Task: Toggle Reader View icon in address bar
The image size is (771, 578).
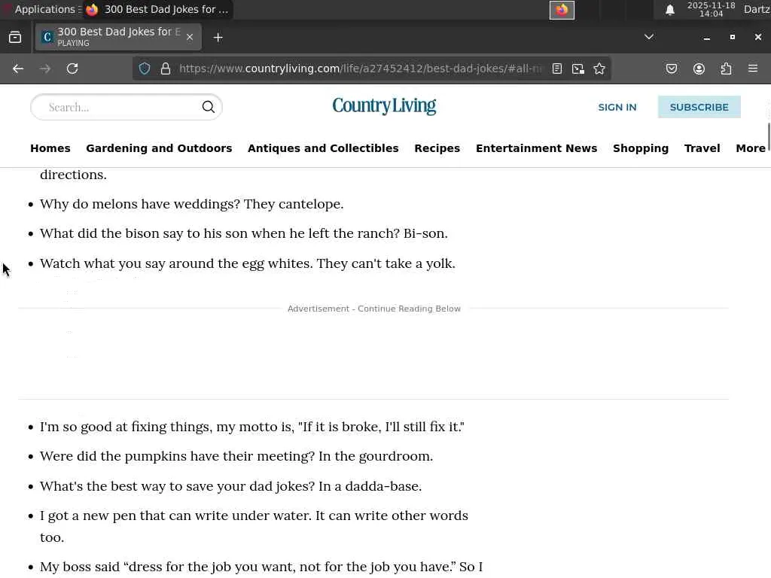Action: [557, 68]
